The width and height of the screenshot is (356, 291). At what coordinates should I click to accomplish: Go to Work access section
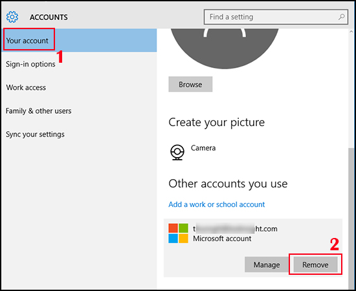26,87
